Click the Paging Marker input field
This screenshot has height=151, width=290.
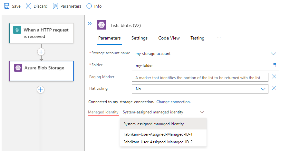coord(200,77)
